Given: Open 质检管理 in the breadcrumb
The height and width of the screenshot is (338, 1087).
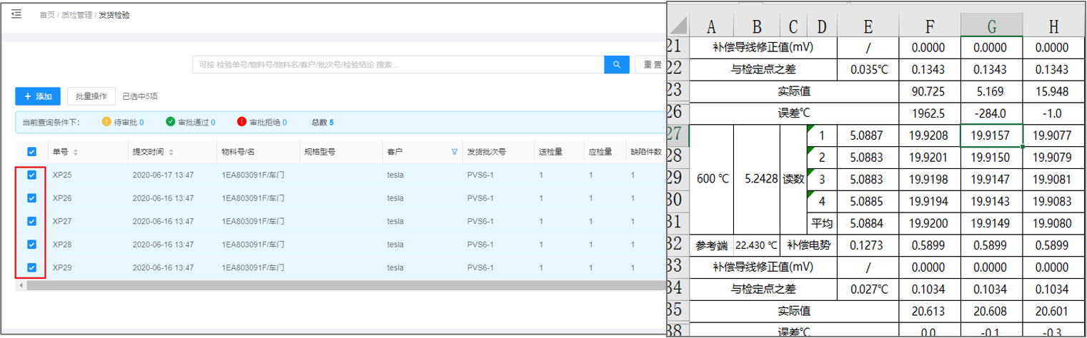Looking at the screenshot, I should point(76,15).
